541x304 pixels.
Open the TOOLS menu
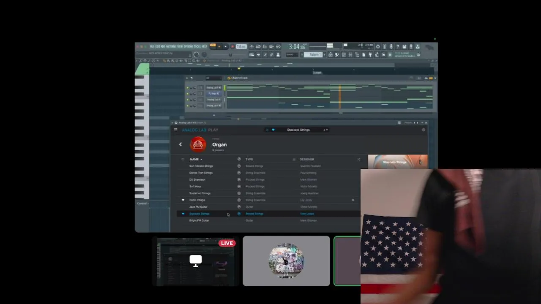pos(197,46)
